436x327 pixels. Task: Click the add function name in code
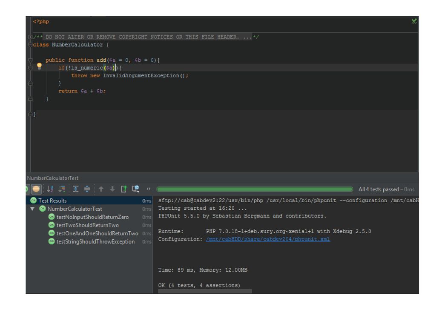click(x=101, y=60)
